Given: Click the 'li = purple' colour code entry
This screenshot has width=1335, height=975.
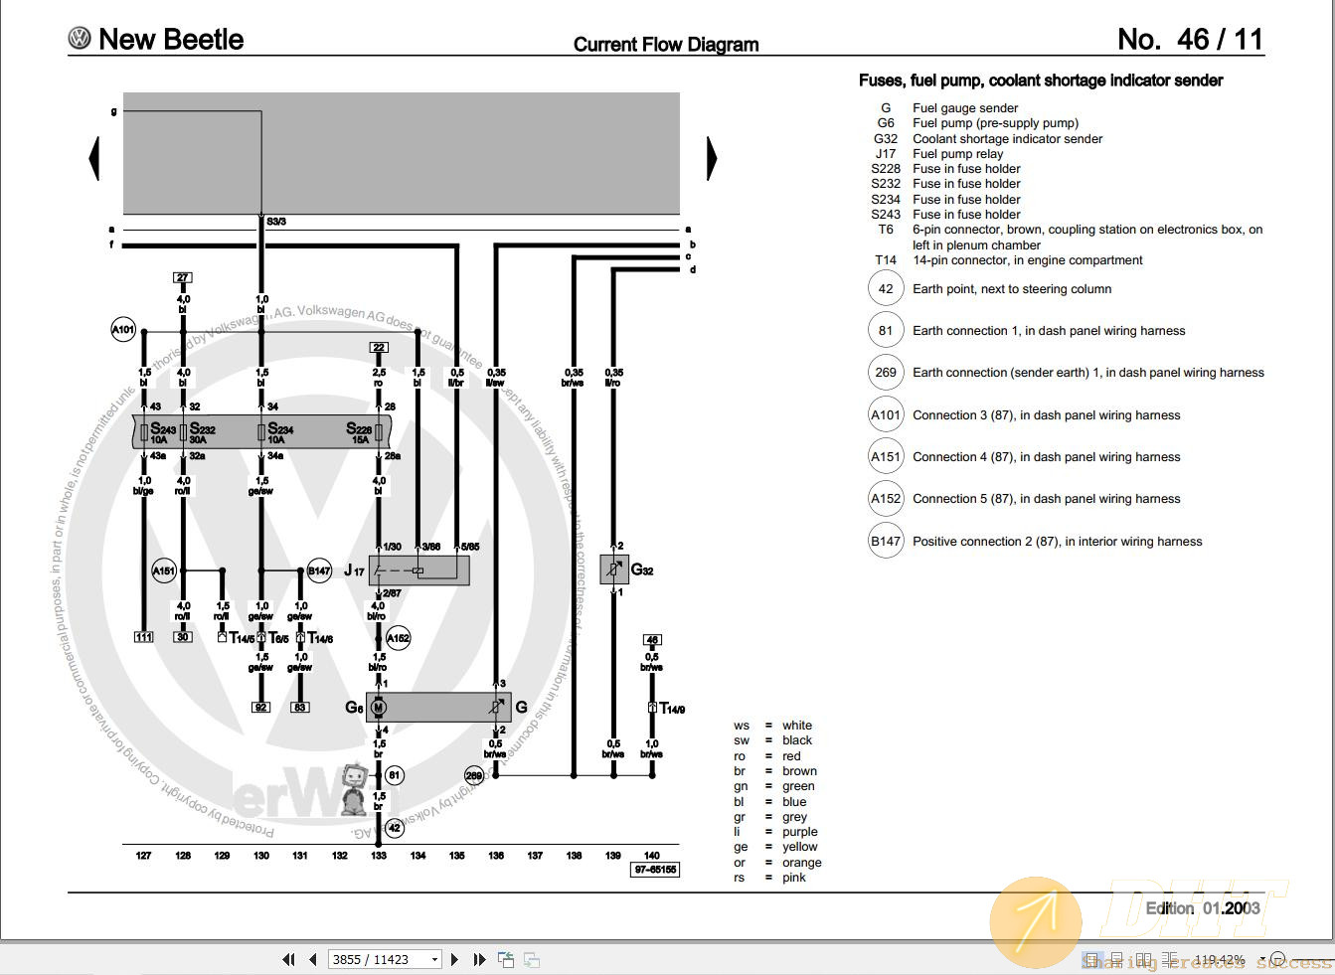Looking at the screenshot, I should point(776,832).
